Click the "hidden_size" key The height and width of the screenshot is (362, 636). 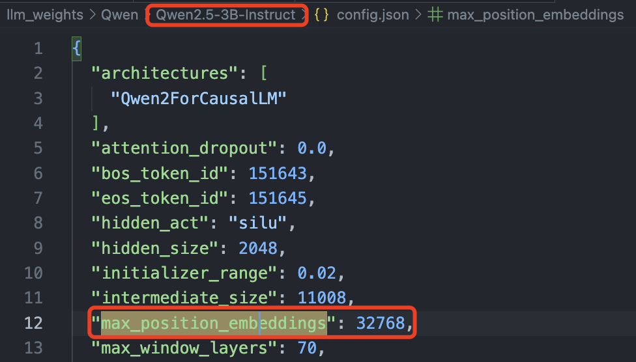click(154, 248)
